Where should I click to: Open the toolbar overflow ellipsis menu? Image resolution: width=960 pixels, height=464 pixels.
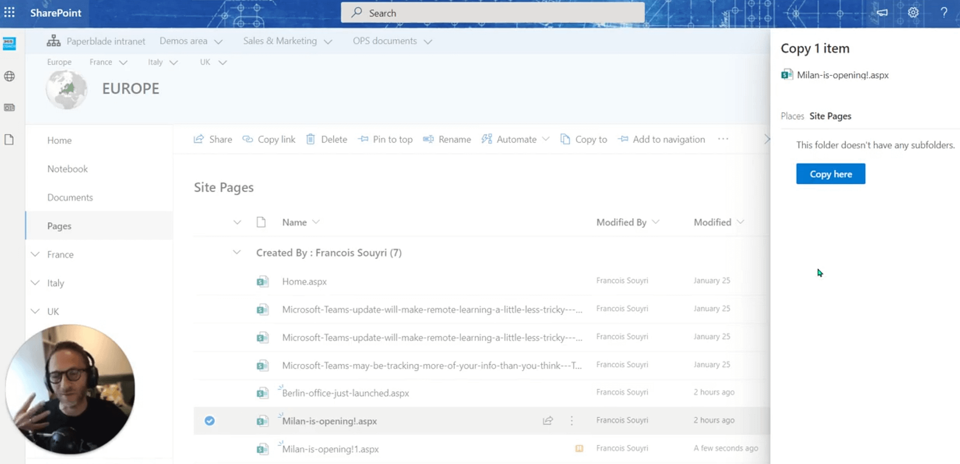click(723, 139)
